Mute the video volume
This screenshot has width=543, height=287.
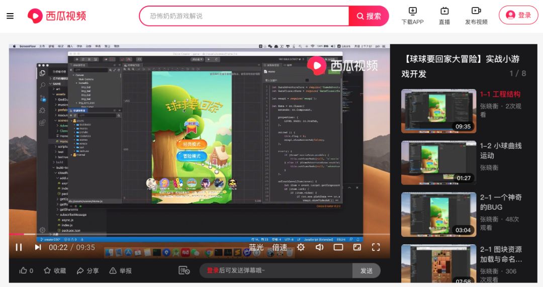(319, 247)
